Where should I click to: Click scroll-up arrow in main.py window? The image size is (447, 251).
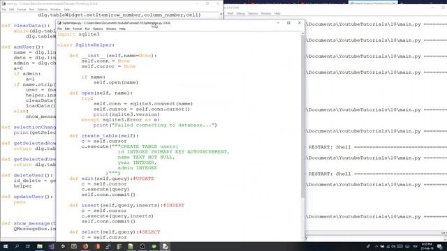click(221, 14)
